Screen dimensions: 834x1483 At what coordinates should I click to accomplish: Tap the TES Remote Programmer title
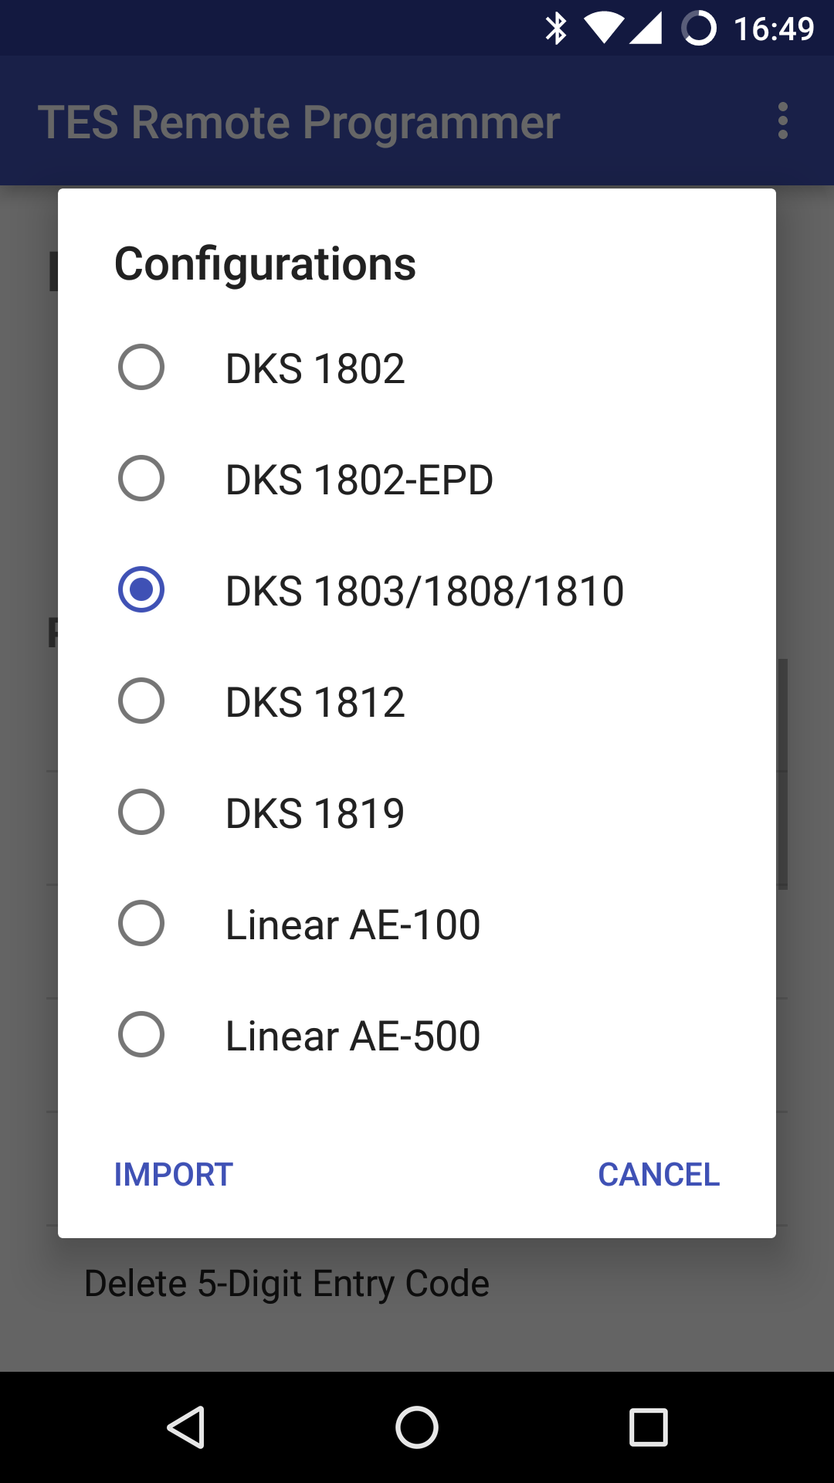[x=299, y=122]
